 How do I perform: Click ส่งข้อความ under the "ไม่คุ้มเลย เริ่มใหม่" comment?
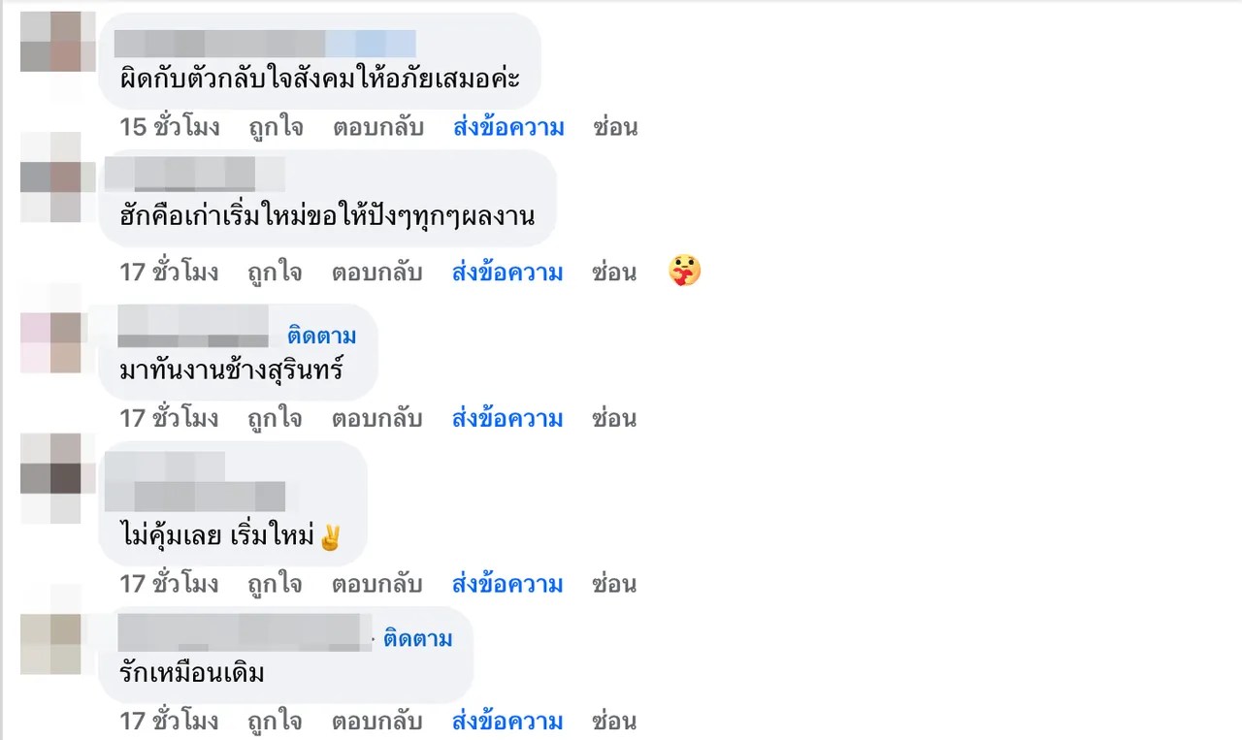pos(507,584)
